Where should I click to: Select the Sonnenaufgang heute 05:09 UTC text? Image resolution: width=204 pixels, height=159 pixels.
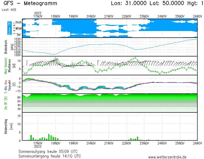point(50,151)
